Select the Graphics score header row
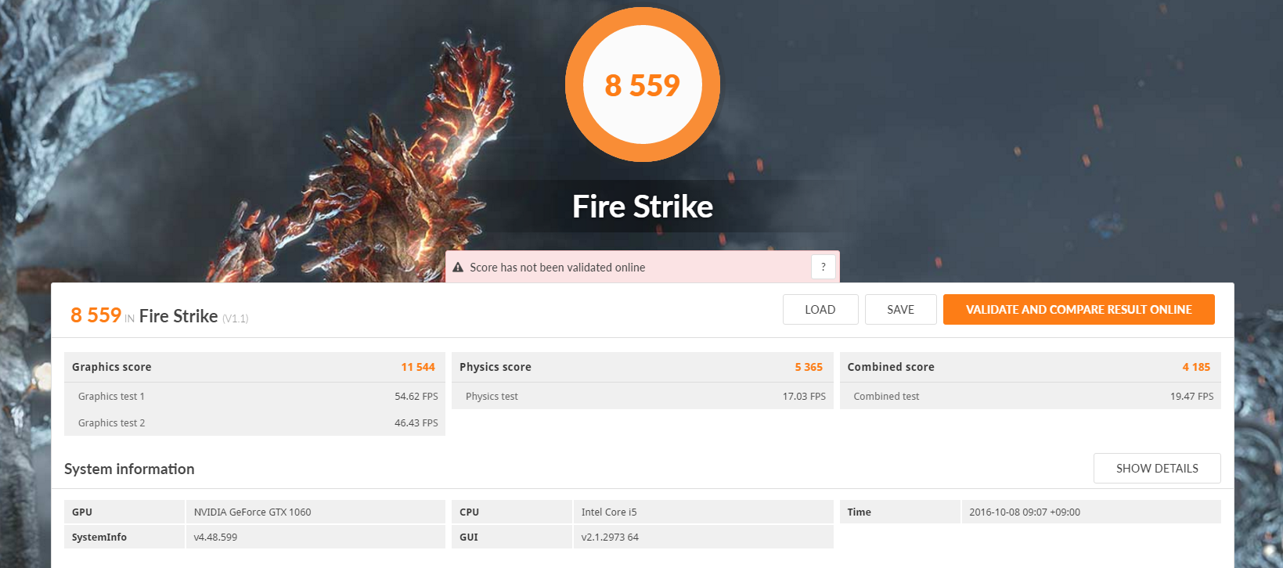The height and width of the screenshot is (568, 1283). 254,367
